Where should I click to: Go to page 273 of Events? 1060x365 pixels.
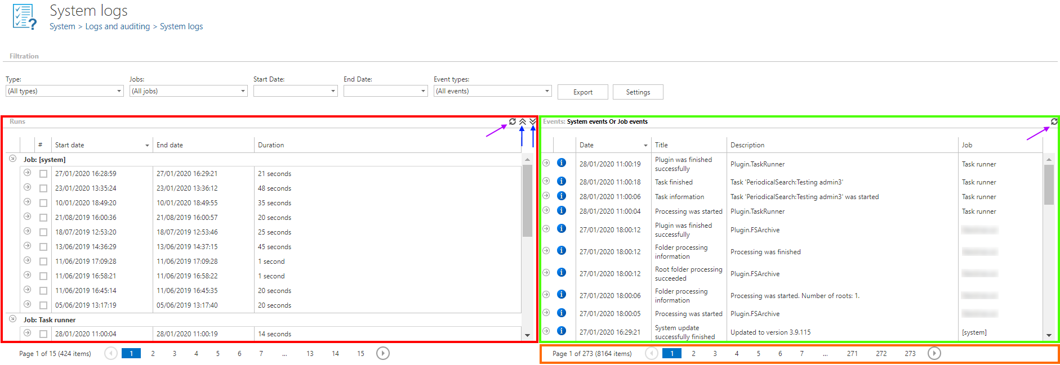tap(910, 354)
